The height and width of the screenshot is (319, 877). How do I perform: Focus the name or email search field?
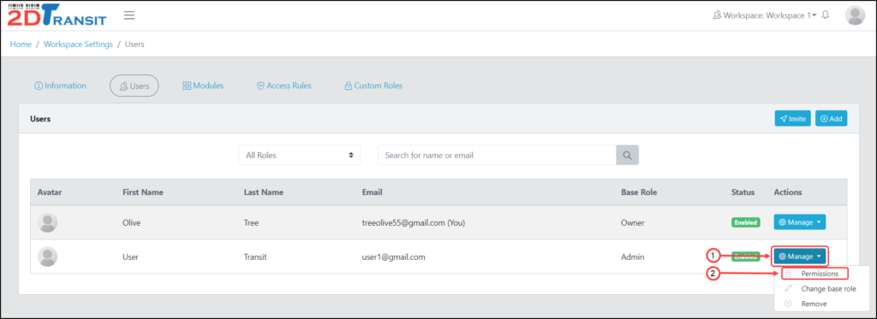click(x=497, y=156)
